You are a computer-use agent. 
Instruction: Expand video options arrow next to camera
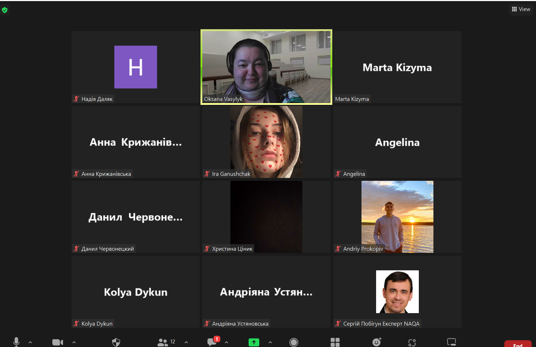(x=74, y=342)
